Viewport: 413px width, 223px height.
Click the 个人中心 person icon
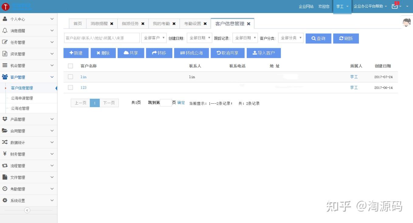coord(5,19)
